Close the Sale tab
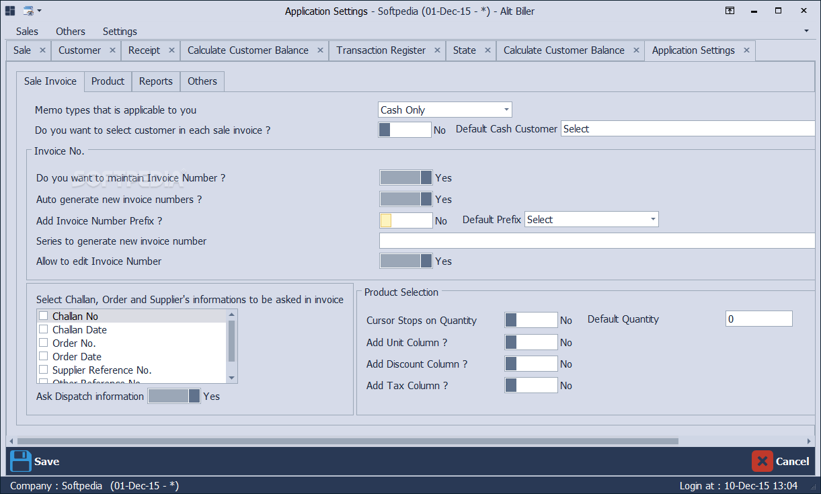The height and width of the screenshot is (494, 821). pyautogui.click(x=42, y=50)
